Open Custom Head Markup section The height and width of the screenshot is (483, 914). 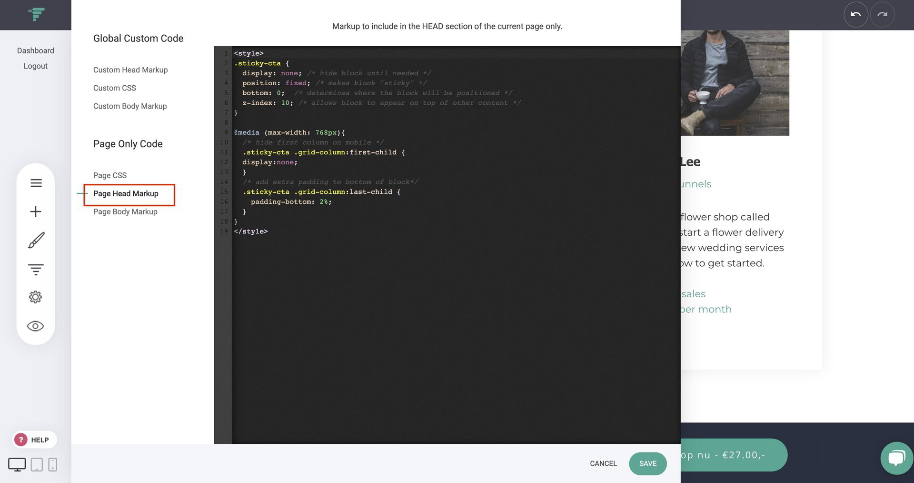[x=130, y=70]
